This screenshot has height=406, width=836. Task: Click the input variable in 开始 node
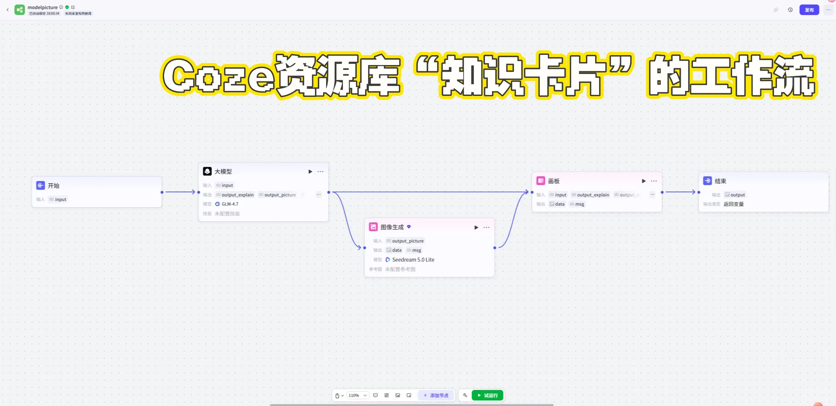57,199
